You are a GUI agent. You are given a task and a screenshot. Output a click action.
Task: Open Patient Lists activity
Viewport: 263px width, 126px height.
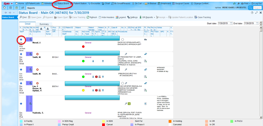(x=33, y=3)
